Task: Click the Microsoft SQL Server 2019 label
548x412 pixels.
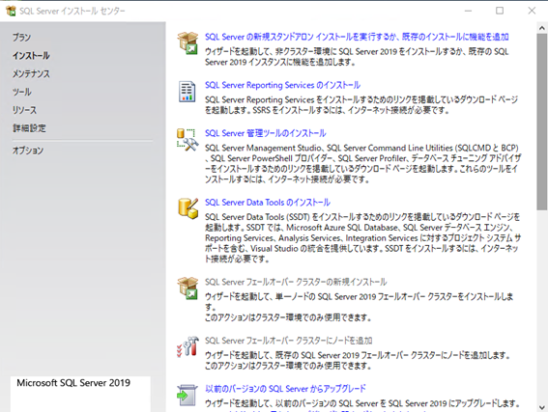Action: pyautogui.click(x=73, y=383)
